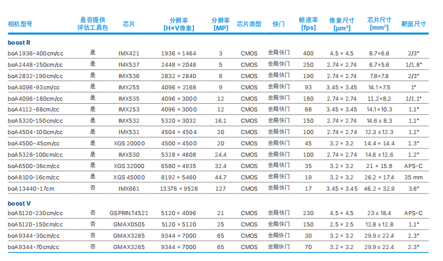Select the 35 mm sensor format cell
The height and width of the screenshot is (261, 443).
413,177
